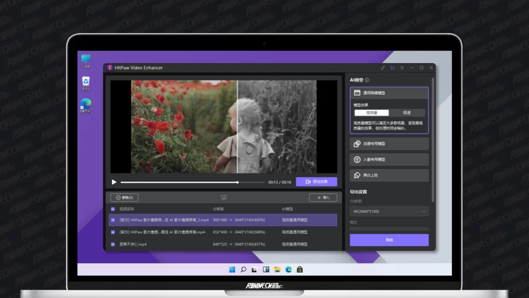Click the 导入 import button
The width and height of the screenshot is (529, 298).
[x=323, y=198]
